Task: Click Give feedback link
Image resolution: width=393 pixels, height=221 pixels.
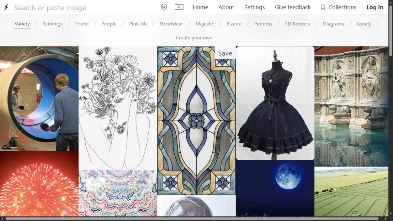Action: point(293,7)
